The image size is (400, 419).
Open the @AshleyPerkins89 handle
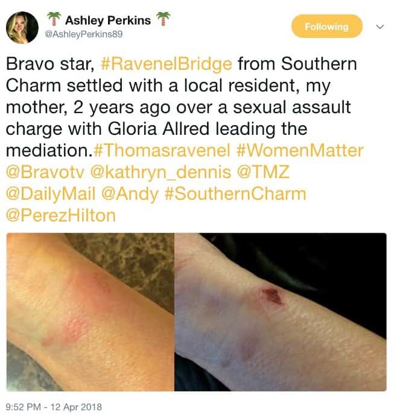[84, 34]
